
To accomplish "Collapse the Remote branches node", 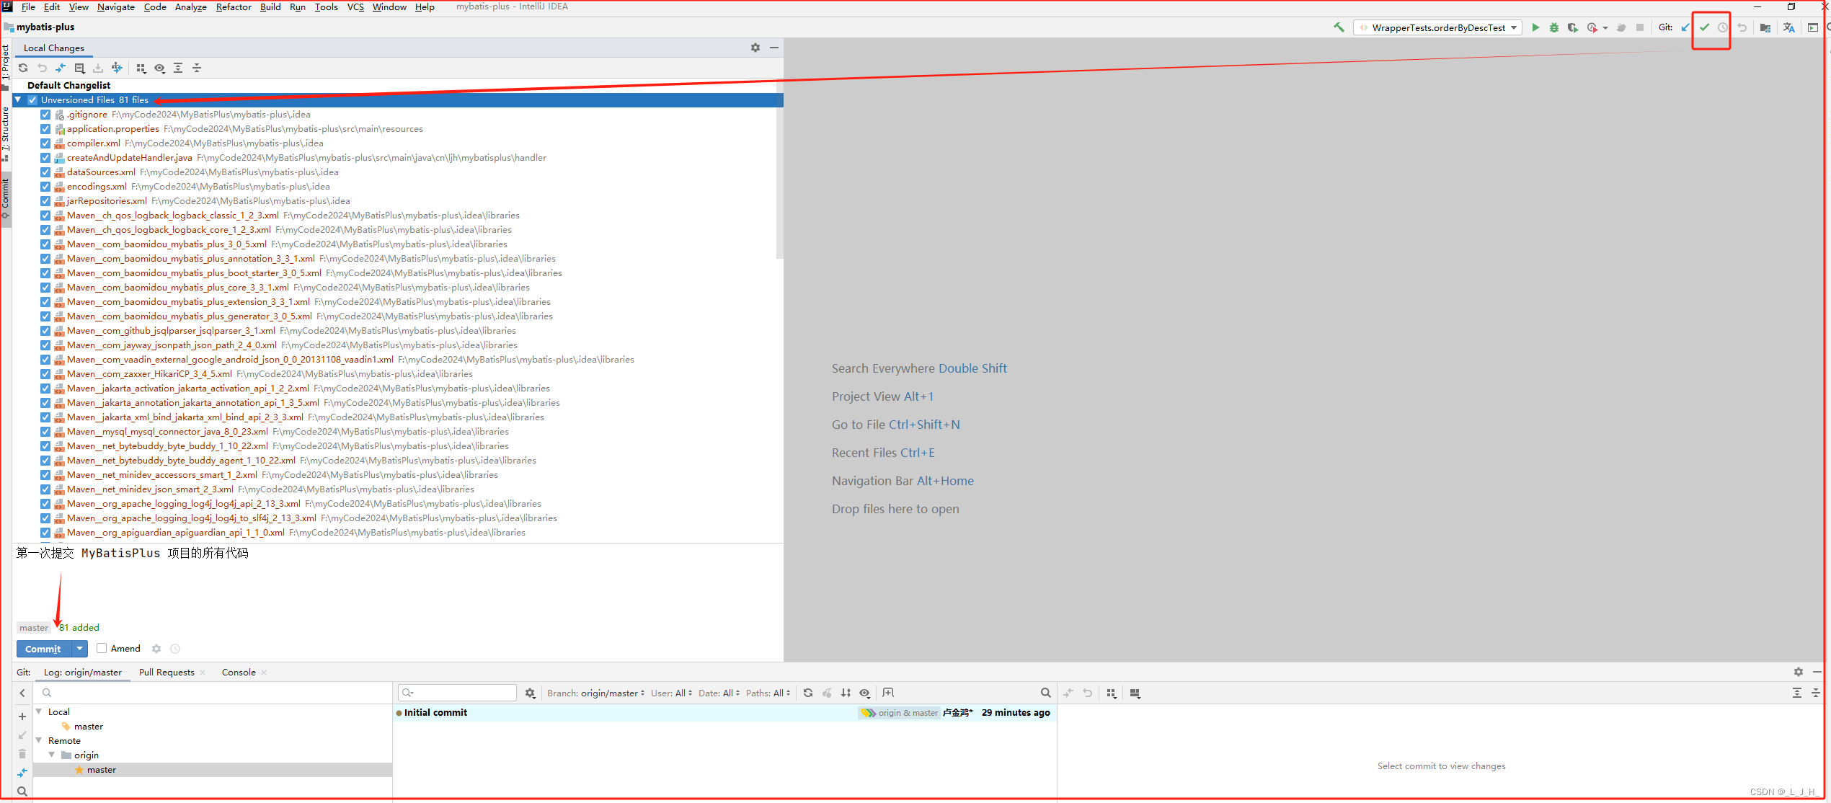I will point(39,740).
